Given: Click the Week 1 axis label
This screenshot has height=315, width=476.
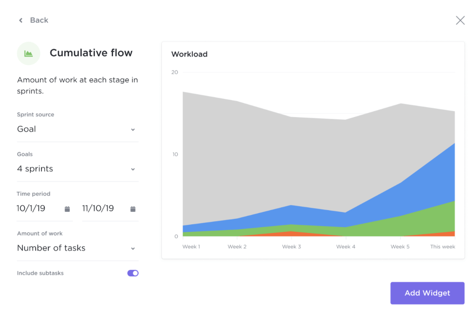Looking at the screenshot, I should pyautogui.click(x=191, y=247).
